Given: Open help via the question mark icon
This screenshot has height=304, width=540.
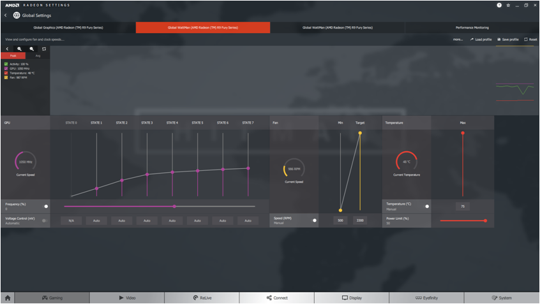Looking at the screenshot, I should [x=499, y=5].
